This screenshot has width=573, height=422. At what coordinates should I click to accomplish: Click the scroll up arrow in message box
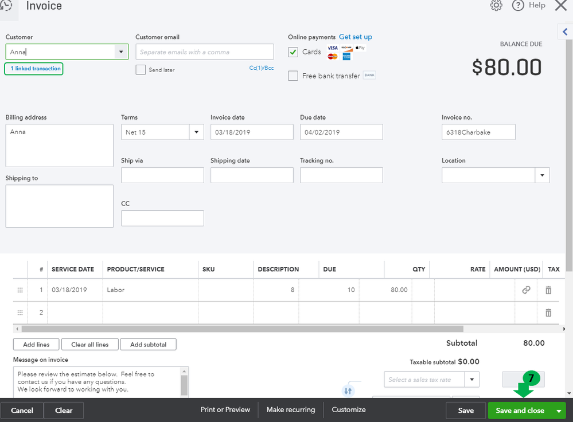(x=184, y=371)
